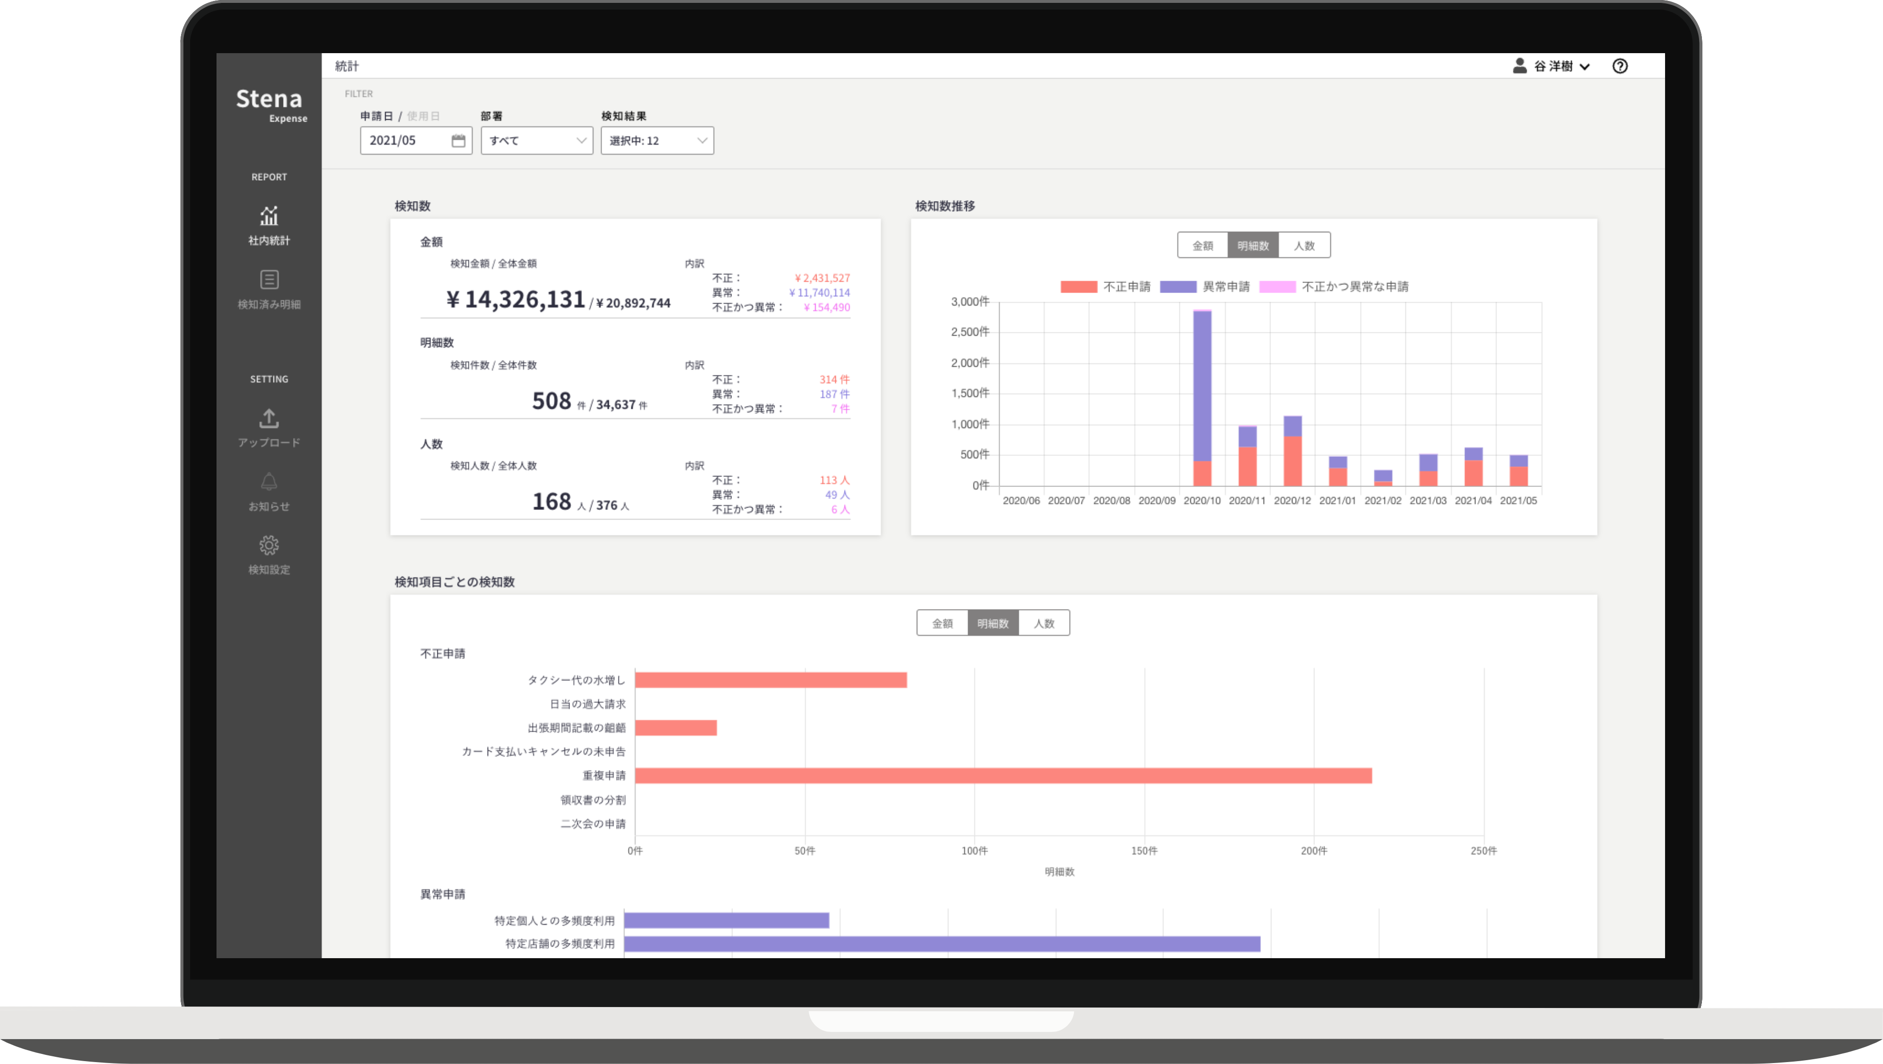The image size is (1883, 1064).
Task: Click the 2021/05 bar in trend chart
Action: 1518,471
